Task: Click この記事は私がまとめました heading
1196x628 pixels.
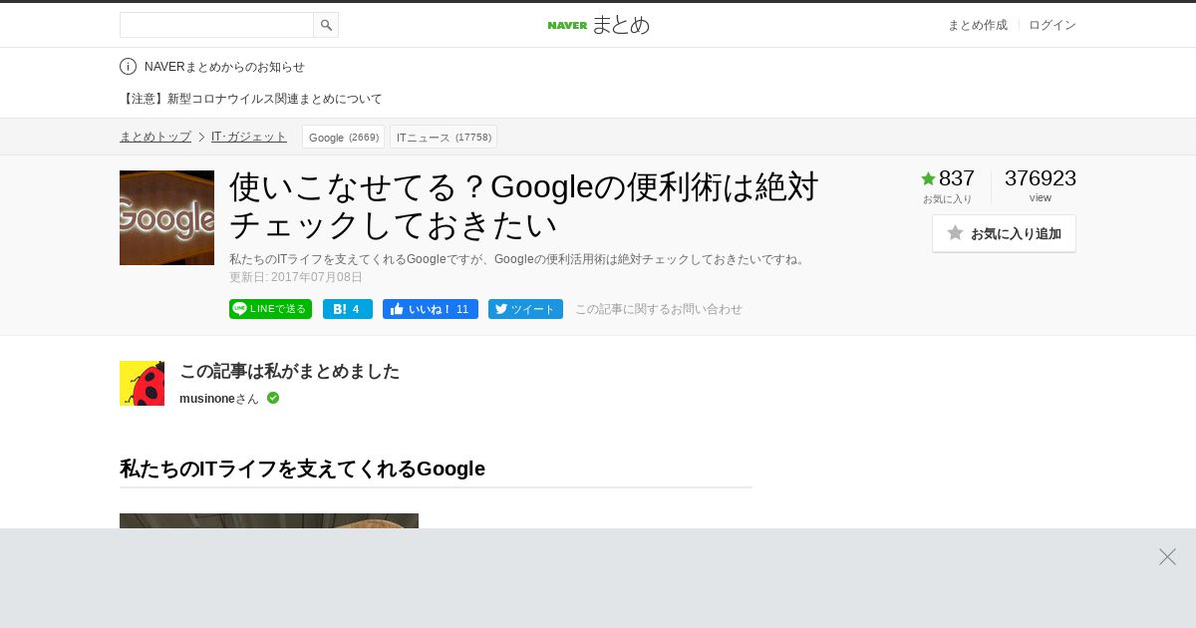Action: 289,371
